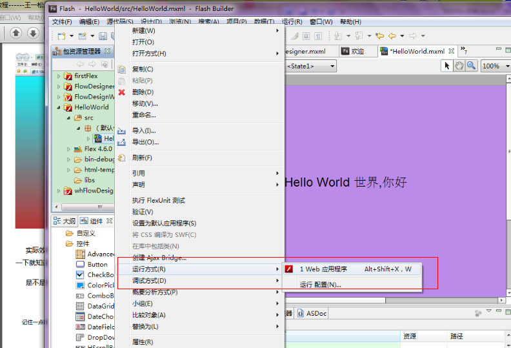Viewport: 511px width, 348px height.
Task: Click the New wizard icon in the toolbar
Action: click(x=61, y=36)
